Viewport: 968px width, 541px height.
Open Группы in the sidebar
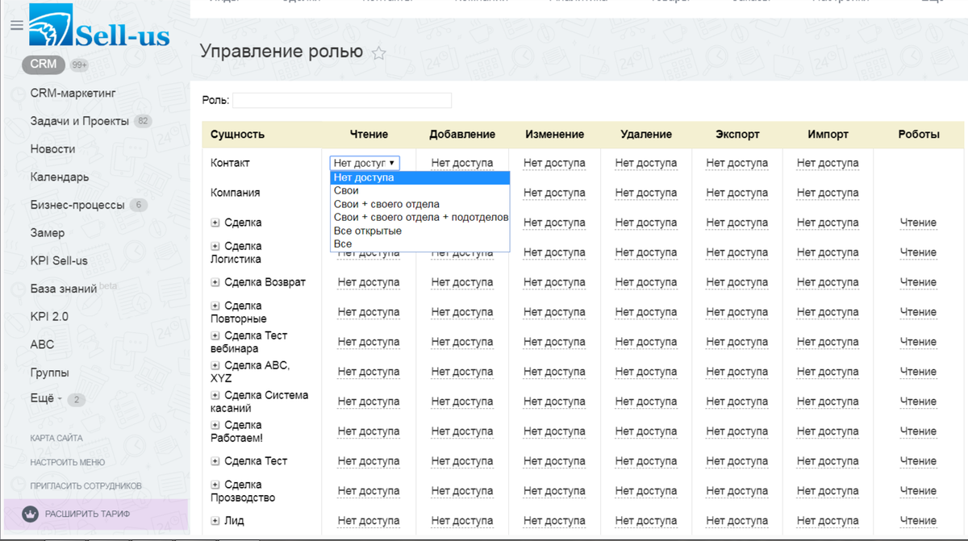point(49,372)
